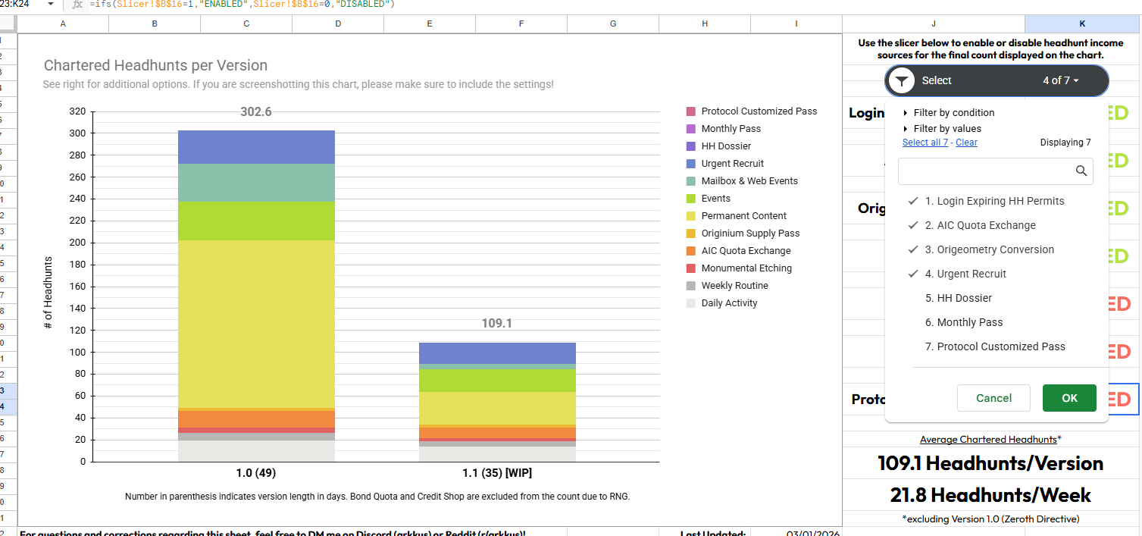
Task: Click the Protocol Customized Pass legend swatch
Action: click(690, 111)
